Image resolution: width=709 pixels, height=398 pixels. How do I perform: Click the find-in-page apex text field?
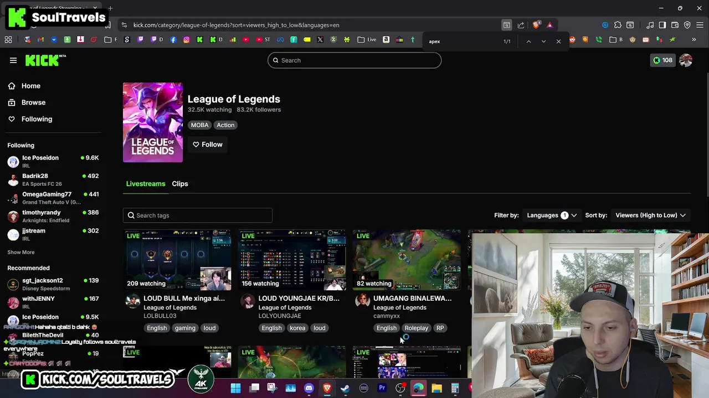[x=463, y=41]
